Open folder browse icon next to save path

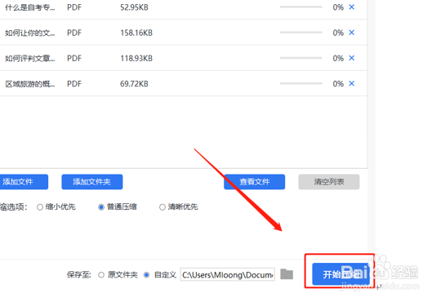tap(287, 274)
